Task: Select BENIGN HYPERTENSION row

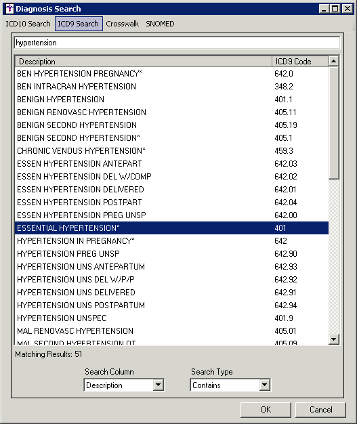Action: pyautogui.click(x=172, y=100)
